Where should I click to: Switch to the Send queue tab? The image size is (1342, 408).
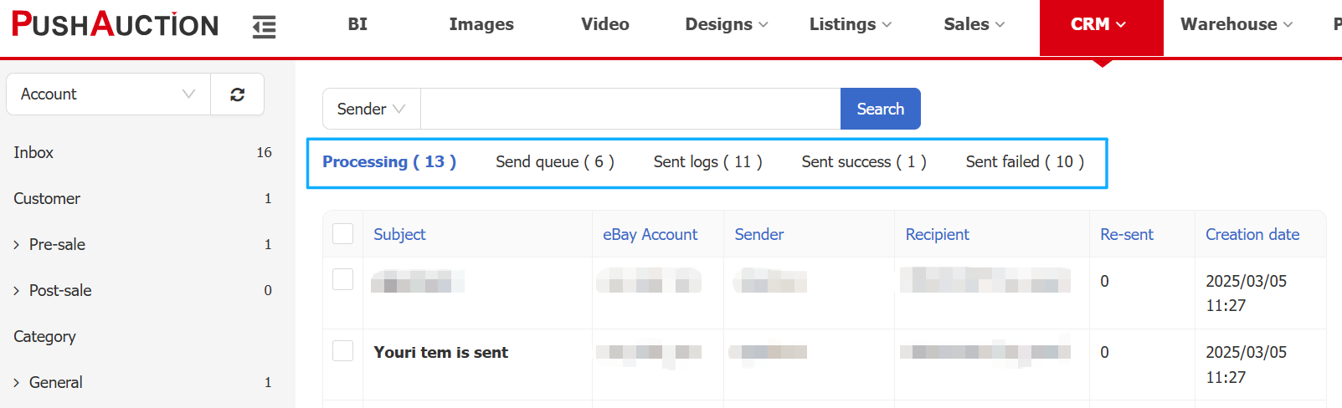554,162
